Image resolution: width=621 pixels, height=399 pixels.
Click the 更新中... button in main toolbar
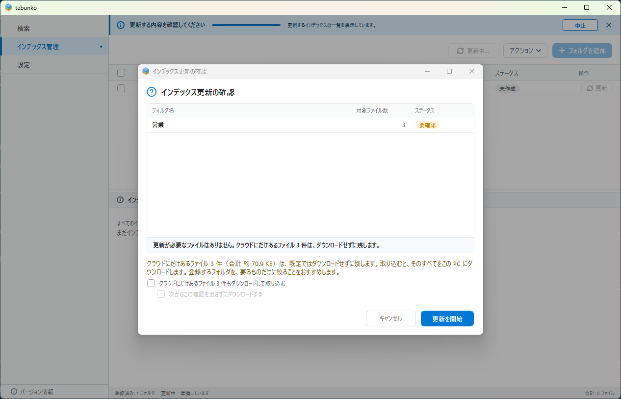(x=473, y=51)
